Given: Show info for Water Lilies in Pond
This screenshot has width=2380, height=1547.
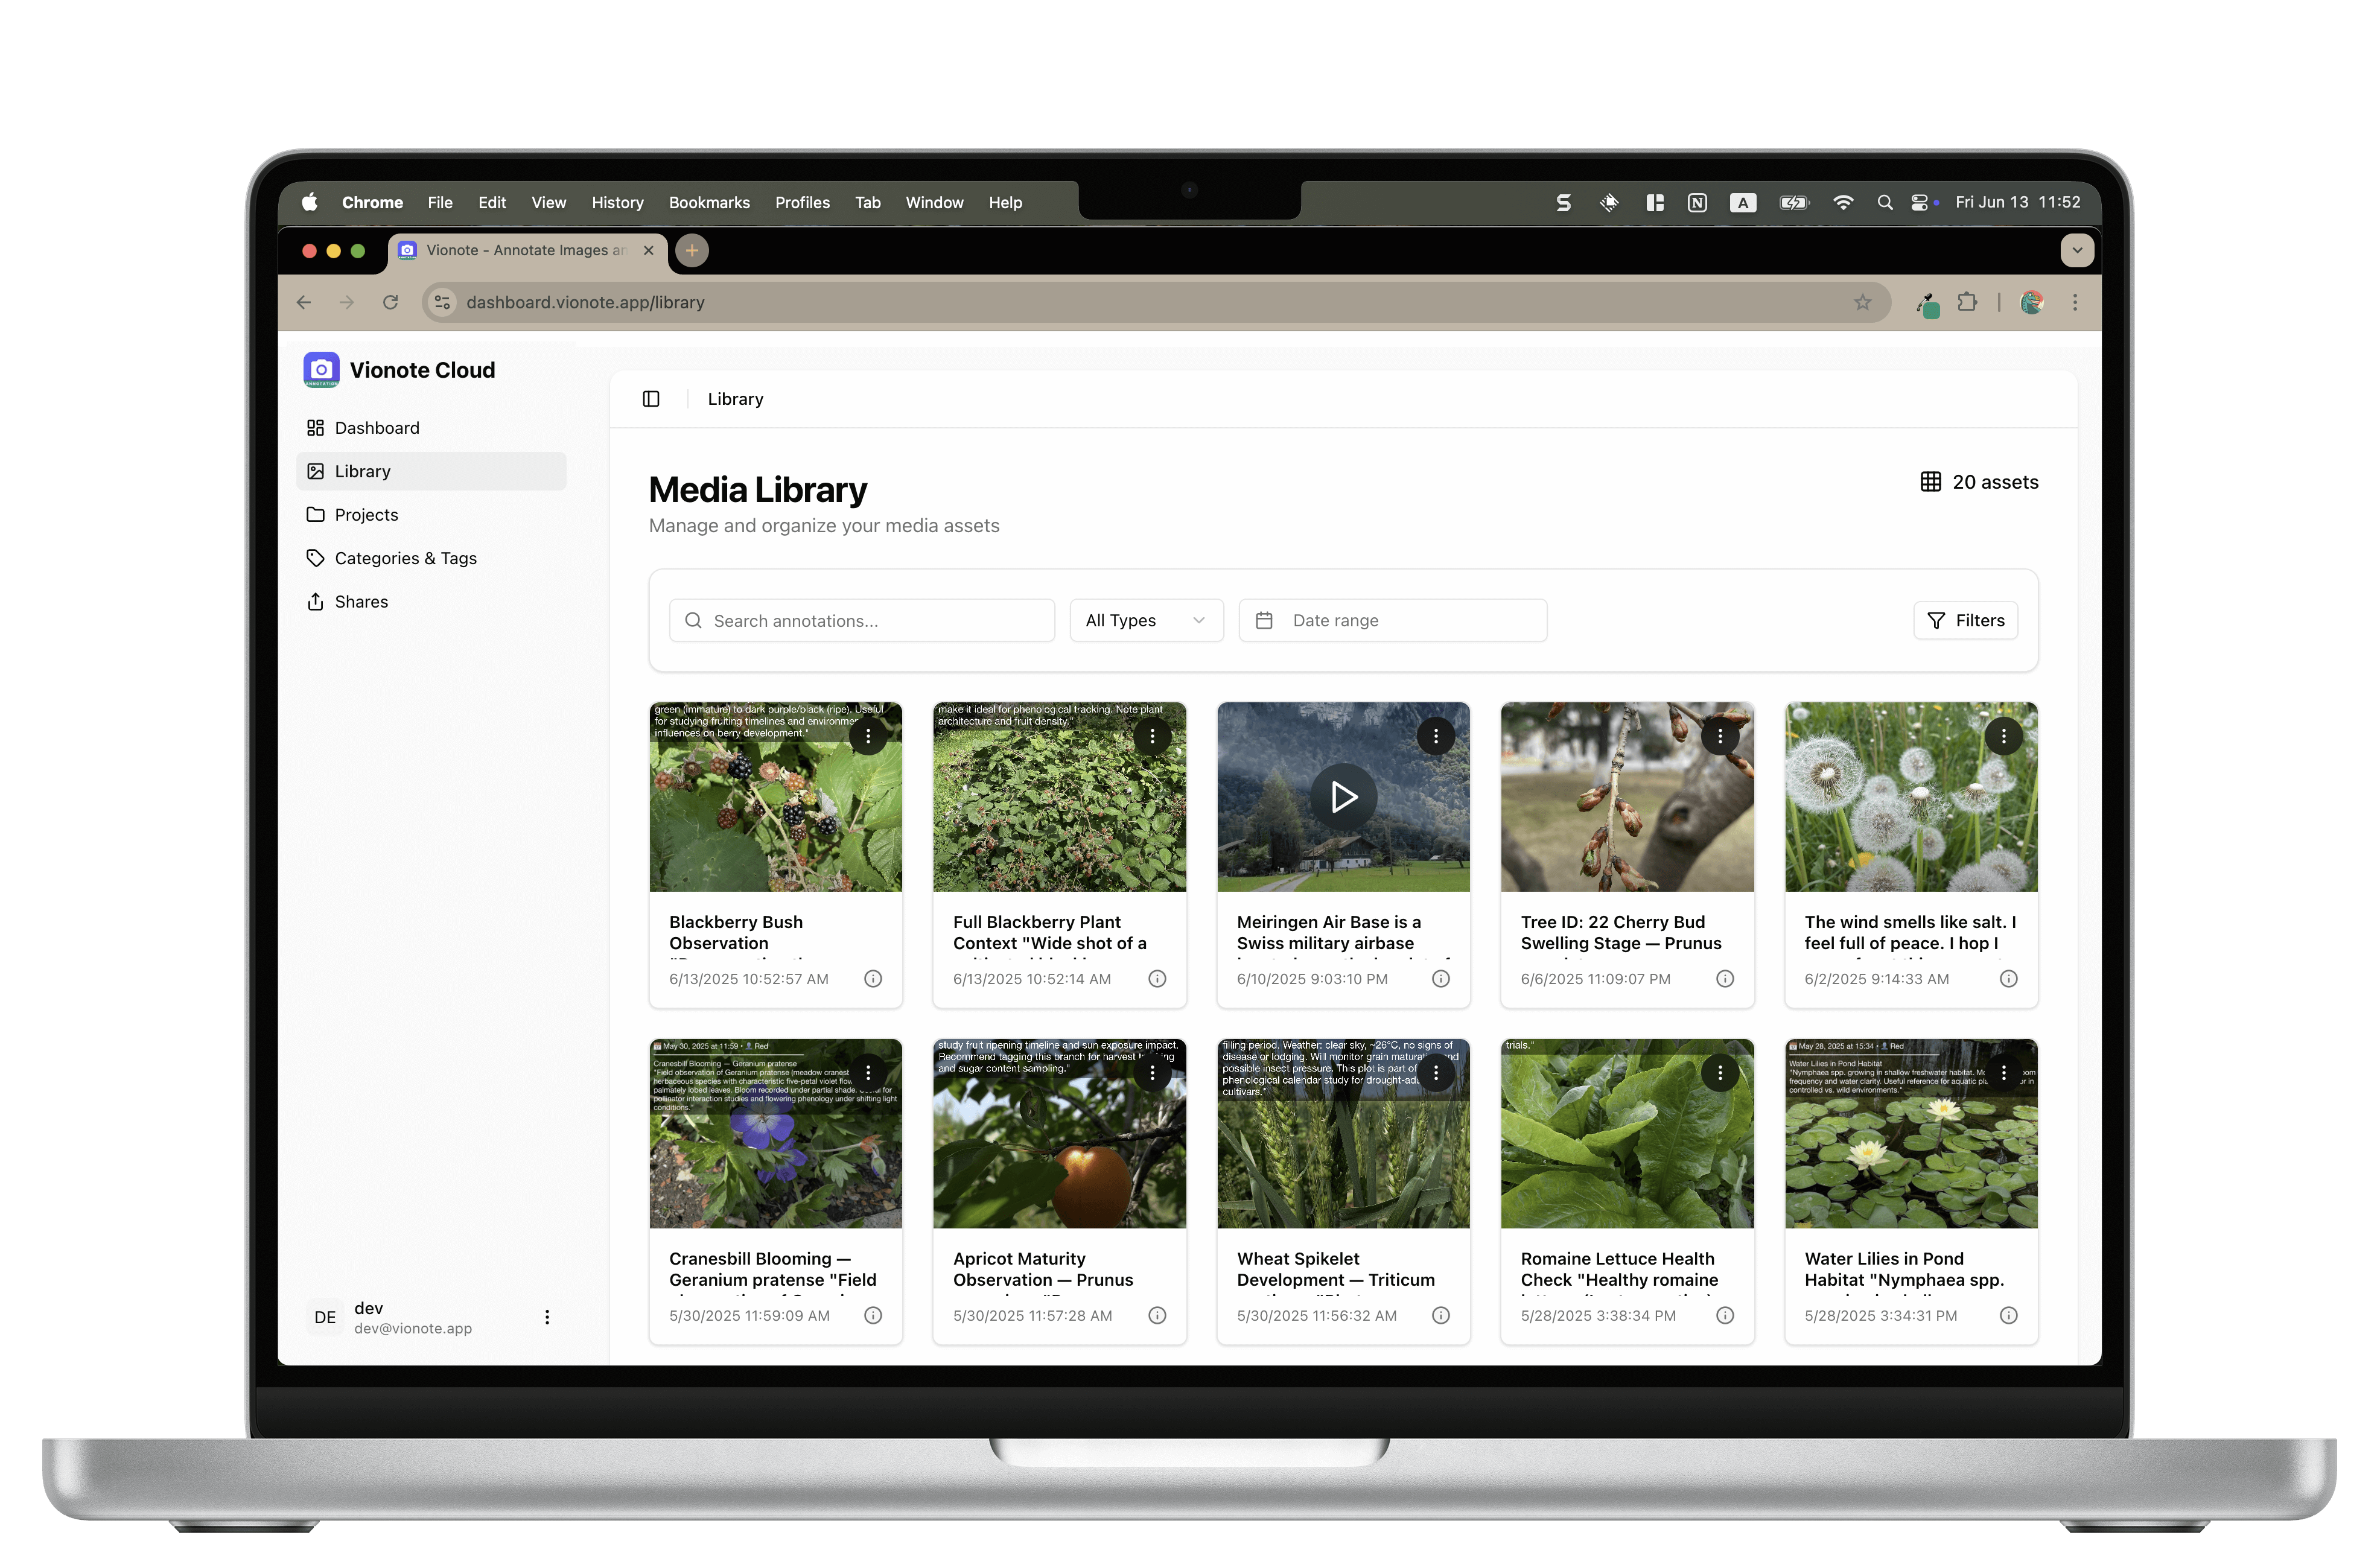Looking at the screenshot, I should pyautogui.click(x=2009, y=1316).
